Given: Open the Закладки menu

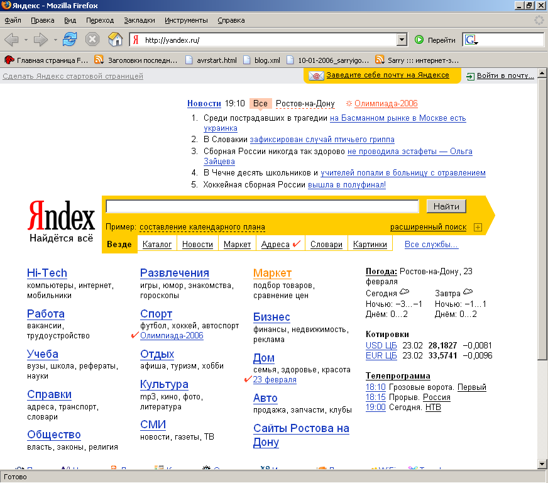Looking at the screenshot, I should (140, 20).
